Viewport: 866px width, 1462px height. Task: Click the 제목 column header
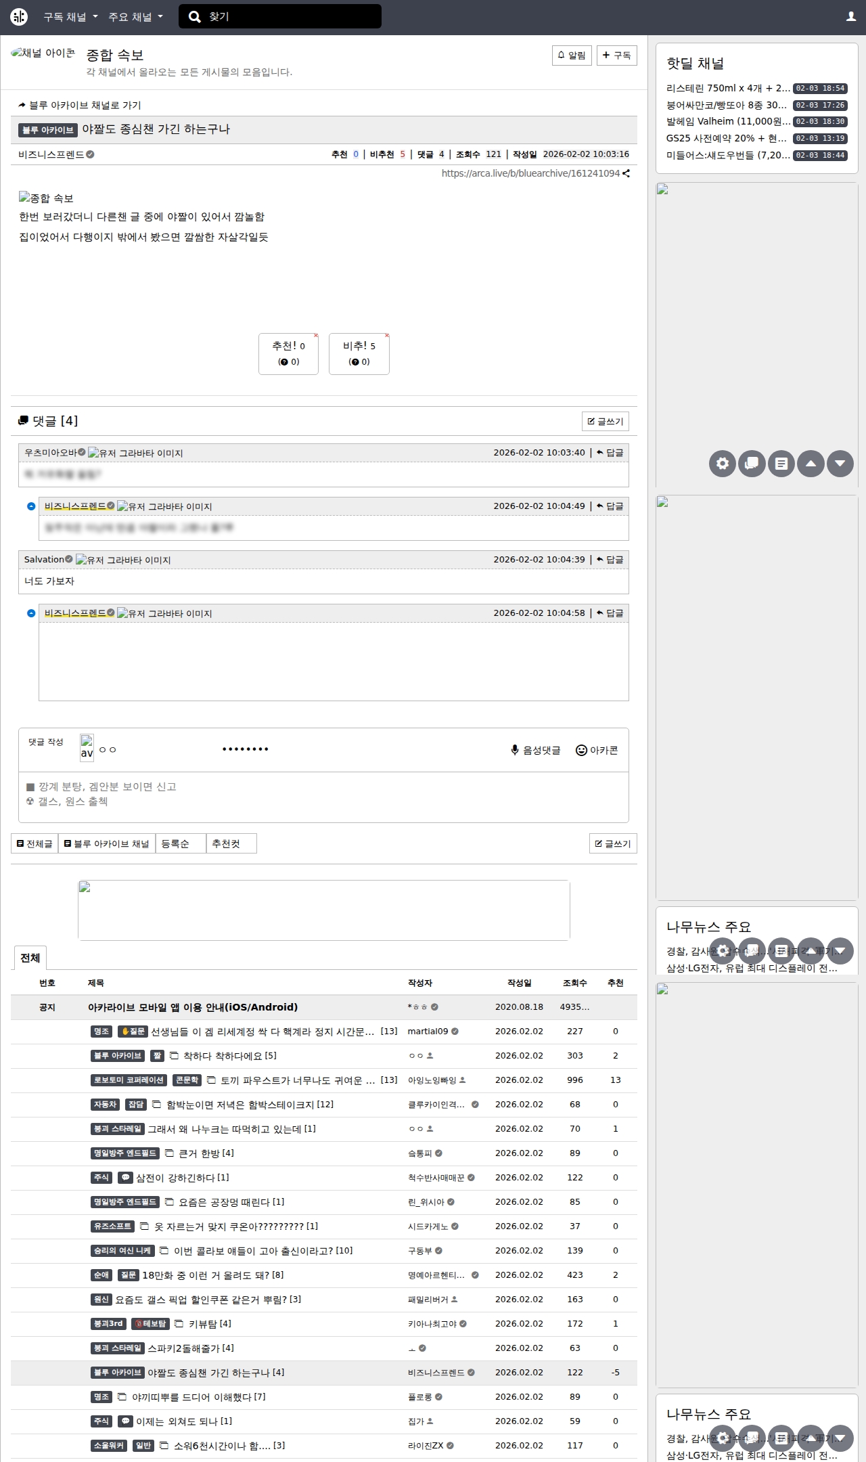click(95, 983)
